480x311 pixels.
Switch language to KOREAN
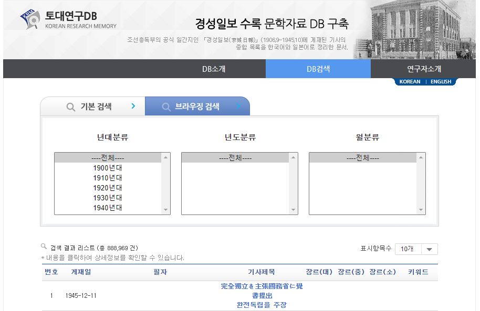(x=410, y=82)
